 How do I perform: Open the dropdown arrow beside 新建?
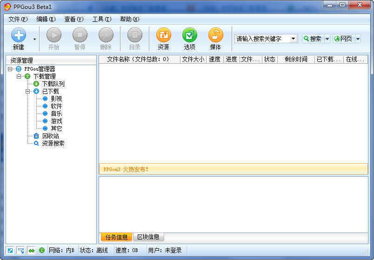[34, 39]
